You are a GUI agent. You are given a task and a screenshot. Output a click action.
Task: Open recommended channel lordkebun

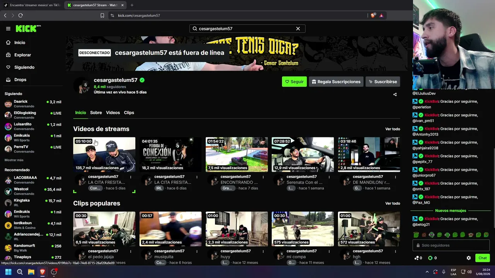(x=33, y=225)
